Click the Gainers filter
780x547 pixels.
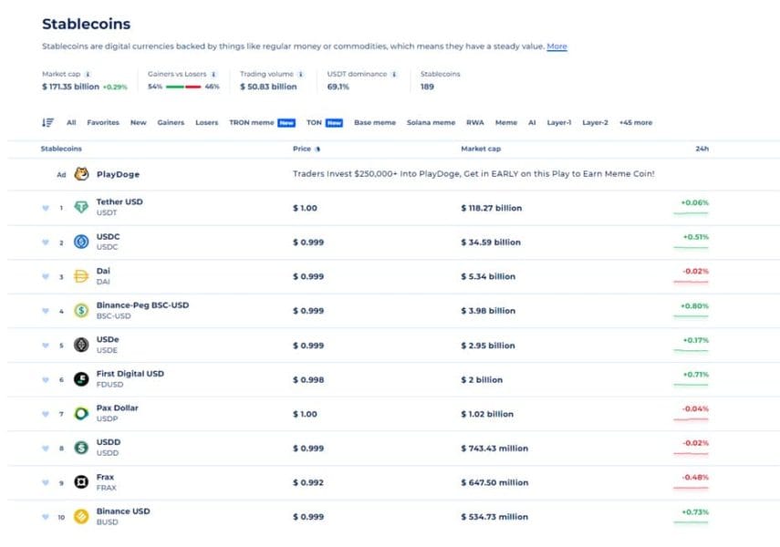[171, 122]
